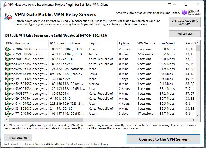Viewport: 206px width, 148px height.
Task: Click the University of Tsukuba logo
Action: tap(191, 12)
